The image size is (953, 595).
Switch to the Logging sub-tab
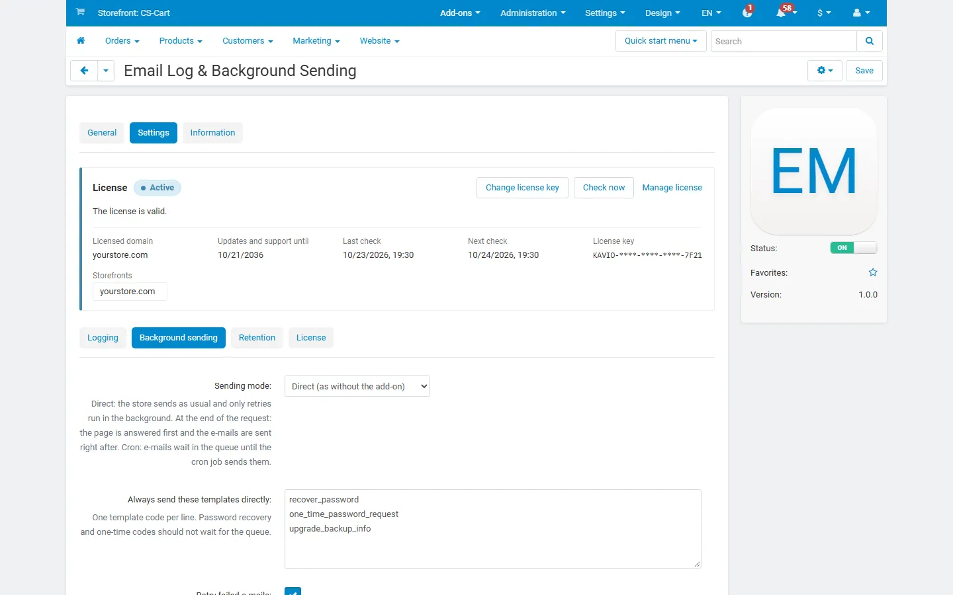coord(103,338)
